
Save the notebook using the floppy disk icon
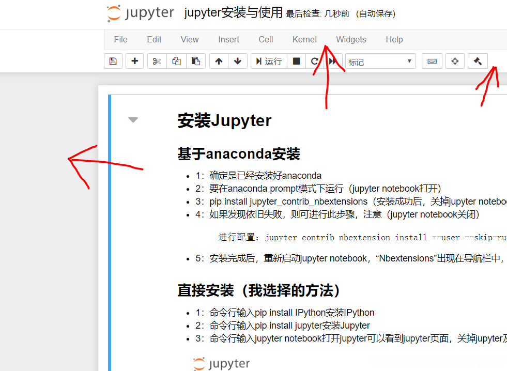click(x=113, y=61)
